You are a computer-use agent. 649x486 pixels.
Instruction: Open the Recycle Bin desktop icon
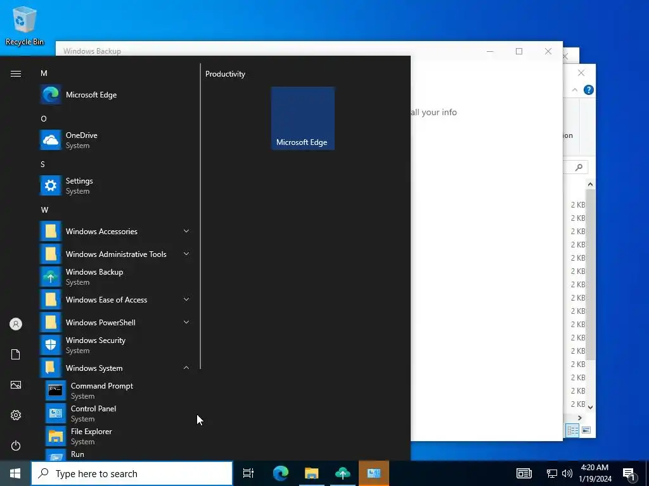point(25,25)
